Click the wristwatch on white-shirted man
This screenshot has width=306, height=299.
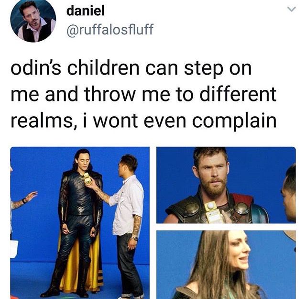pyautogui.click(x=135, y=238)
